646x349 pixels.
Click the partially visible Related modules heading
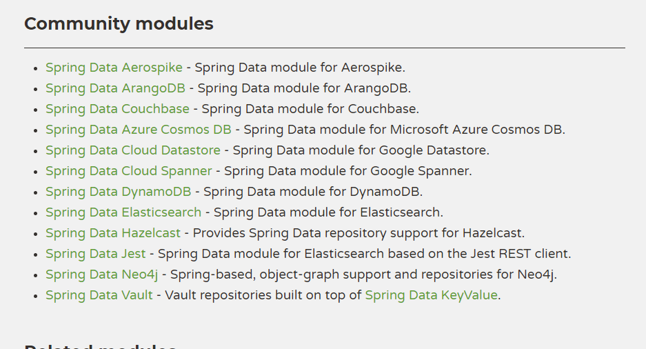100,346
